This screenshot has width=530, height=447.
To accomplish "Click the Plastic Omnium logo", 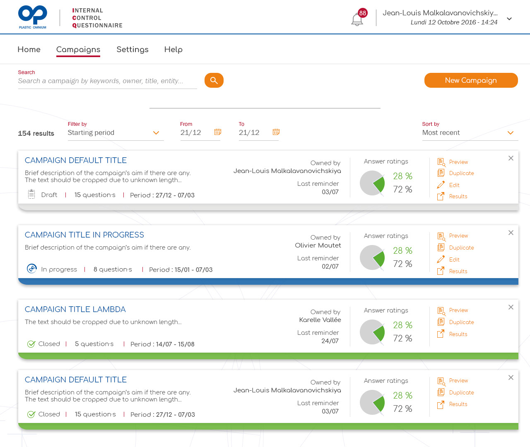I will 33,17.
